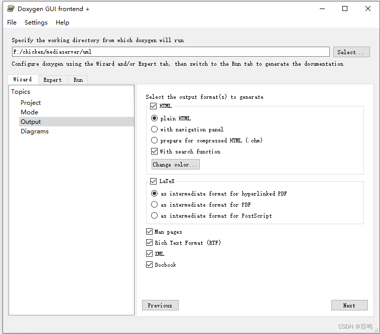Click the Change color... button
380x334 pixels.
[x=176, y=164]
